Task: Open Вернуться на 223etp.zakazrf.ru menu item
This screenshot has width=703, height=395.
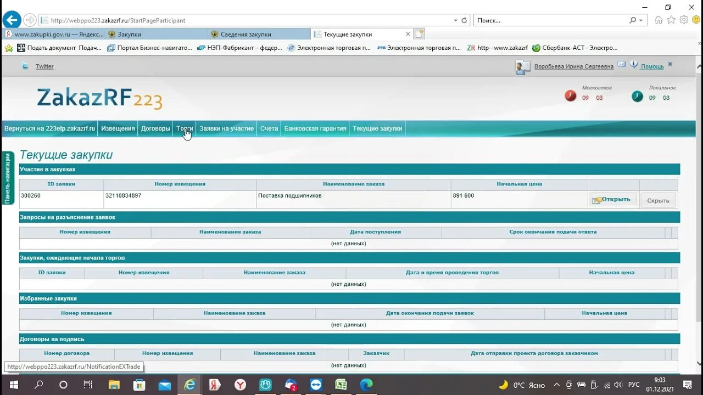Action: coord(50,128)
